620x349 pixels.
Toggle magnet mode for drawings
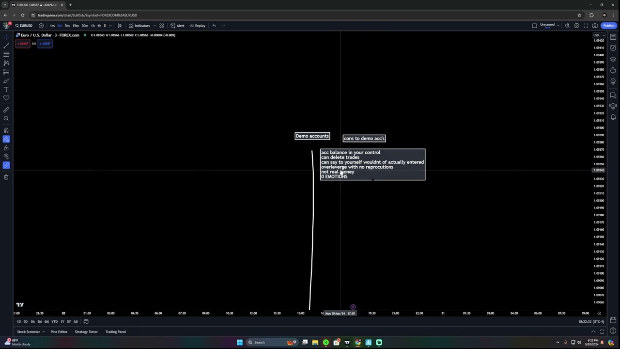[6, 130]
